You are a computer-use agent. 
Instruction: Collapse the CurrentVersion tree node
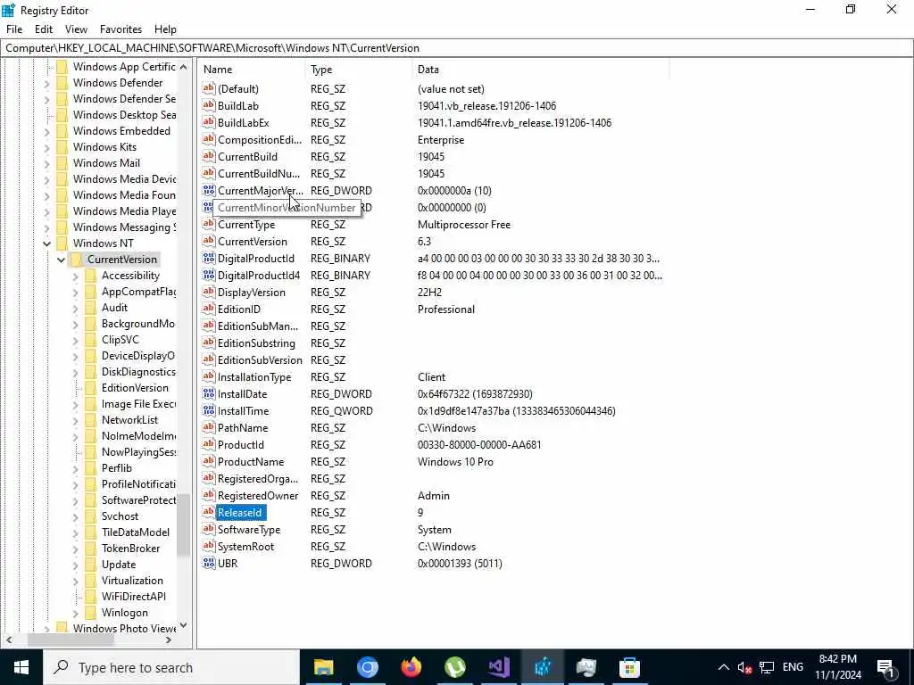[62, 260]
